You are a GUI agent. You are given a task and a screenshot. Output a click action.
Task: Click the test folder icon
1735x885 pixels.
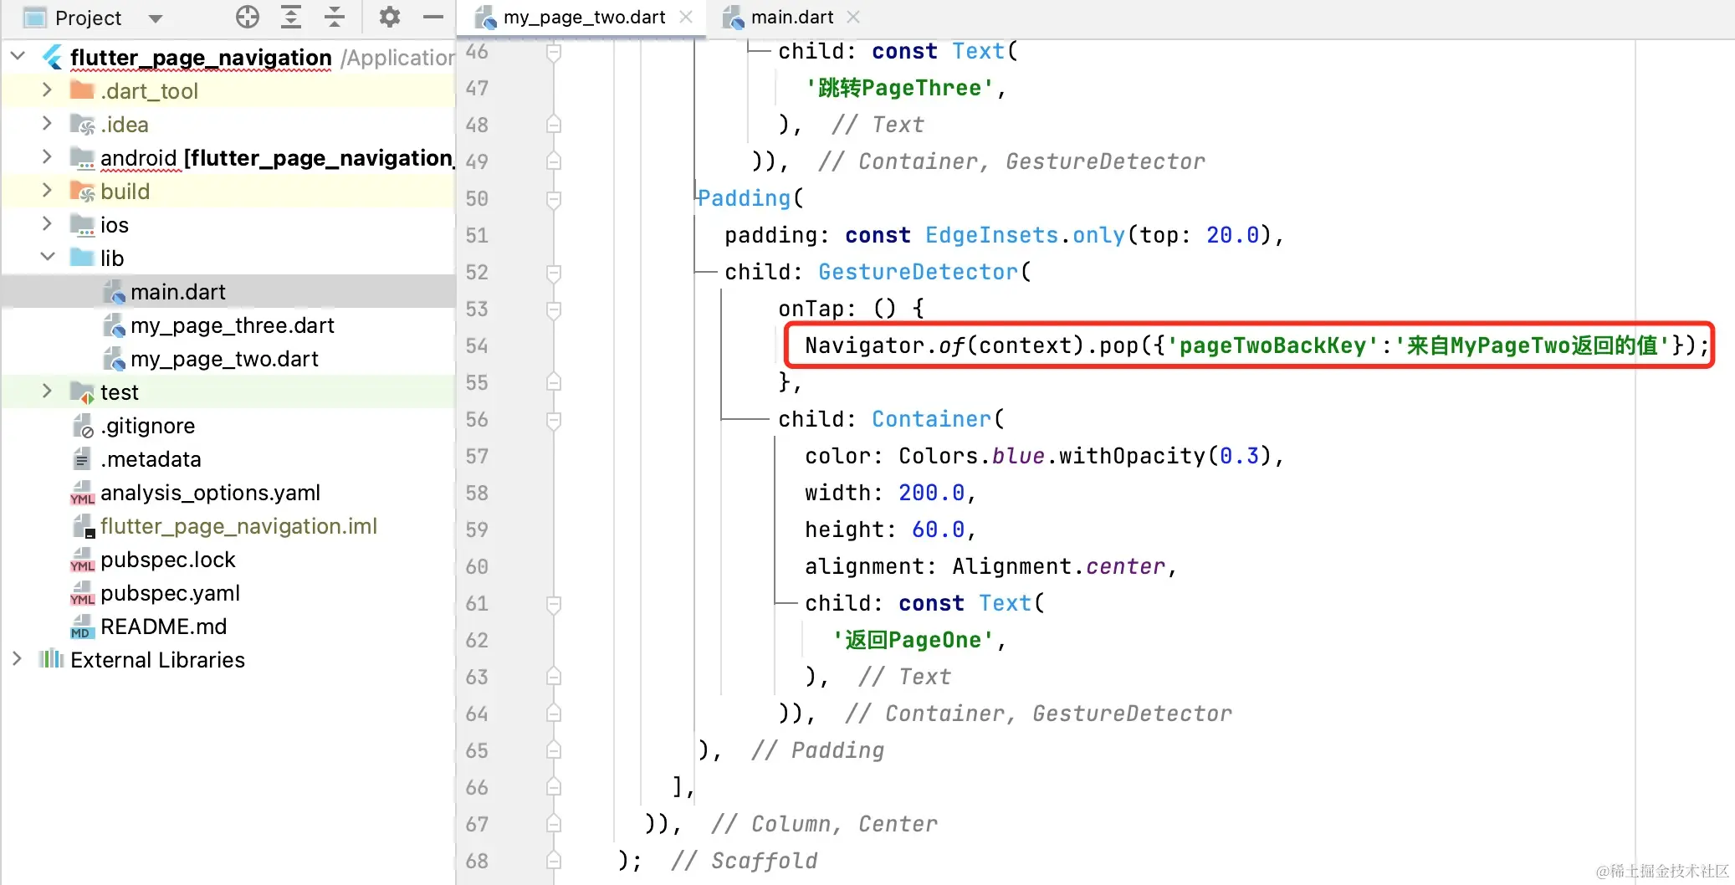[82, 391]
